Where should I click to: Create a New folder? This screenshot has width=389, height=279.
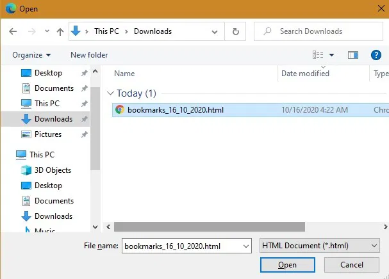(x=89, y=55)
